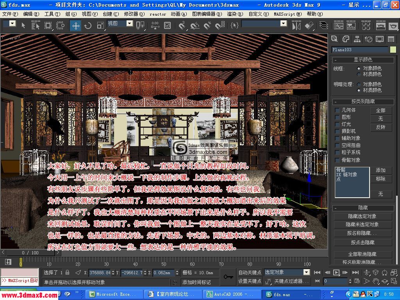Click the Mirror tool icon
The image size is (400, 300).
click(296, 25)
